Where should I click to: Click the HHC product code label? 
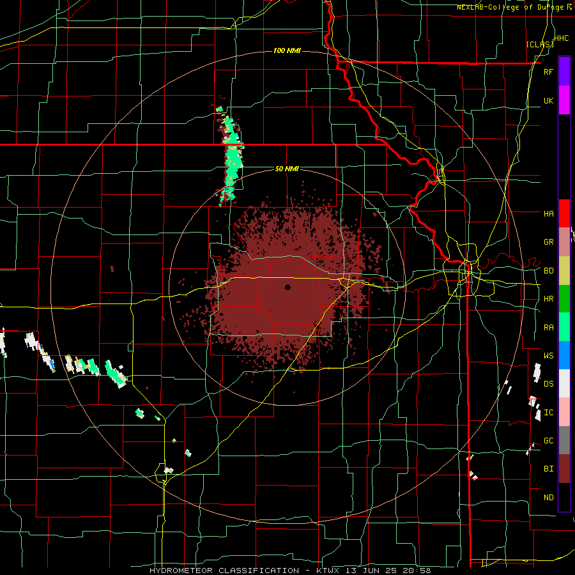coord(562,38)
